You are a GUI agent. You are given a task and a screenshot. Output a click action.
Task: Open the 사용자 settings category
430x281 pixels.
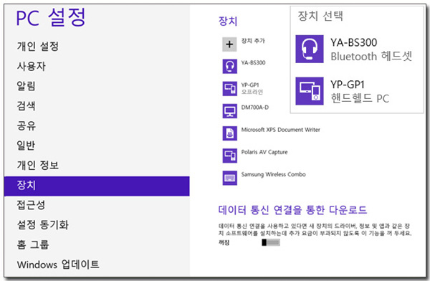tap(32, 66)
